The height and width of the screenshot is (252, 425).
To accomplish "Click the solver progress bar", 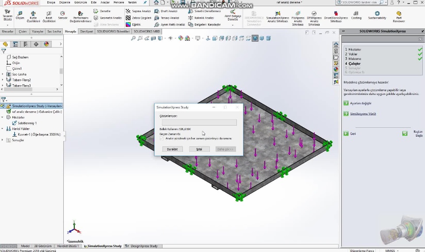I will (x=199, y=122).
